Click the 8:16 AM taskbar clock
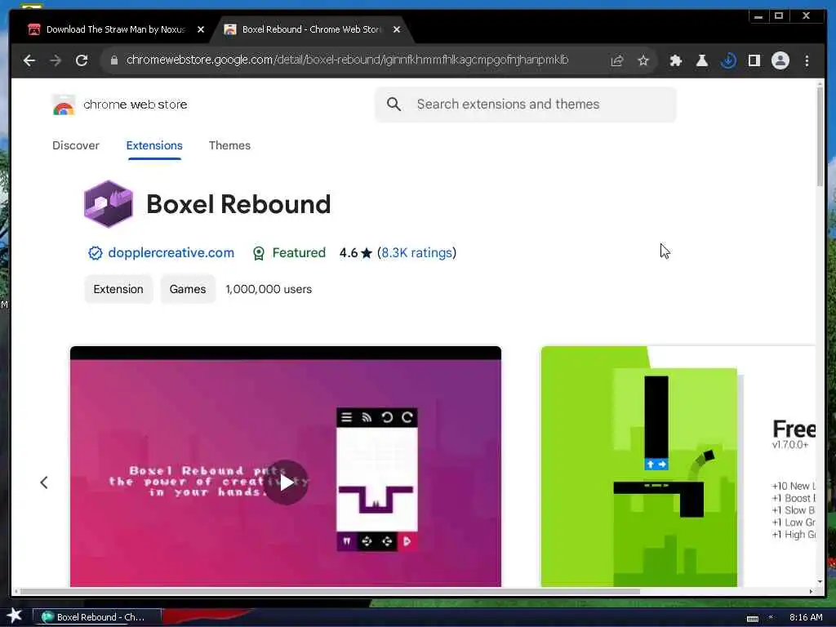This screenshot has width=836, height=627. [x=806, y=617]
